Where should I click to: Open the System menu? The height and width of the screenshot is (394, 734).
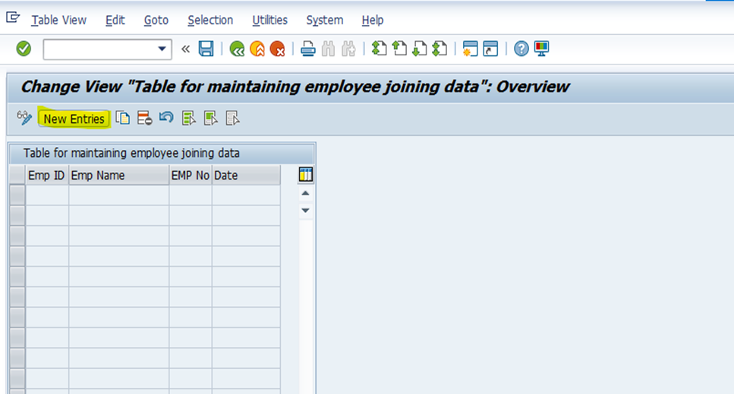coord(324,20)
